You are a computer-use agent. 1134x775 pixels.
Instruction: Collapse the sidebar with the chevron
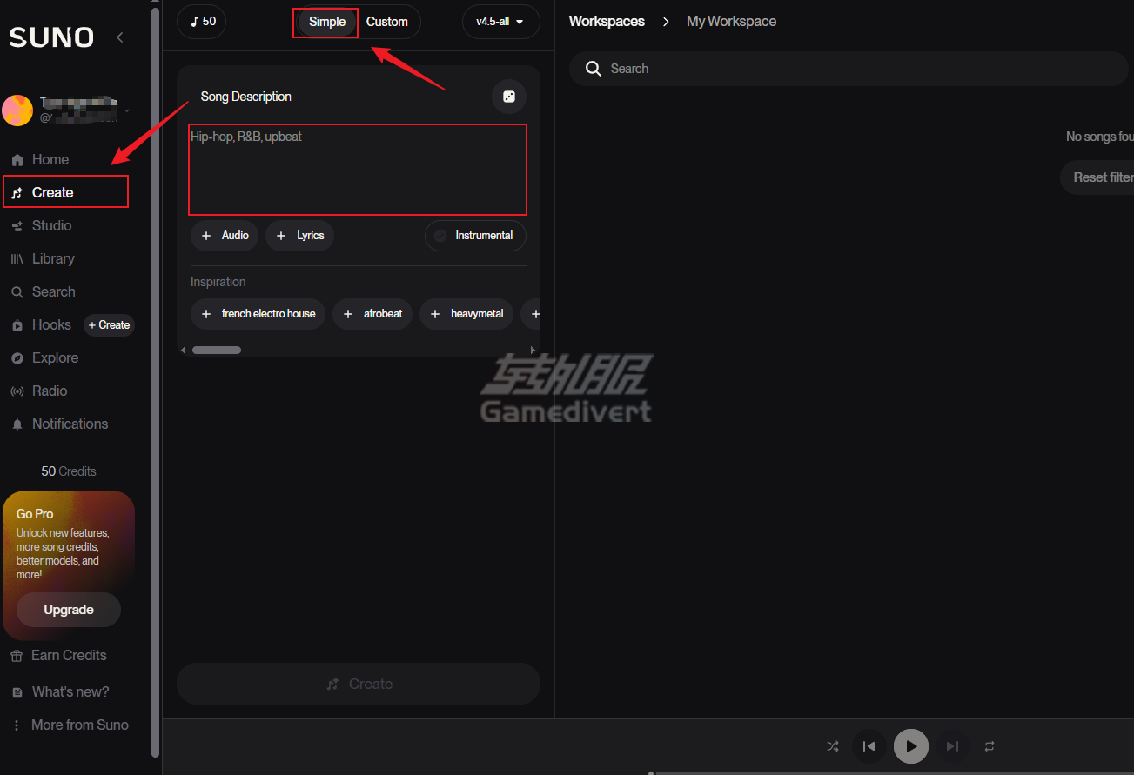pos(120,37)
